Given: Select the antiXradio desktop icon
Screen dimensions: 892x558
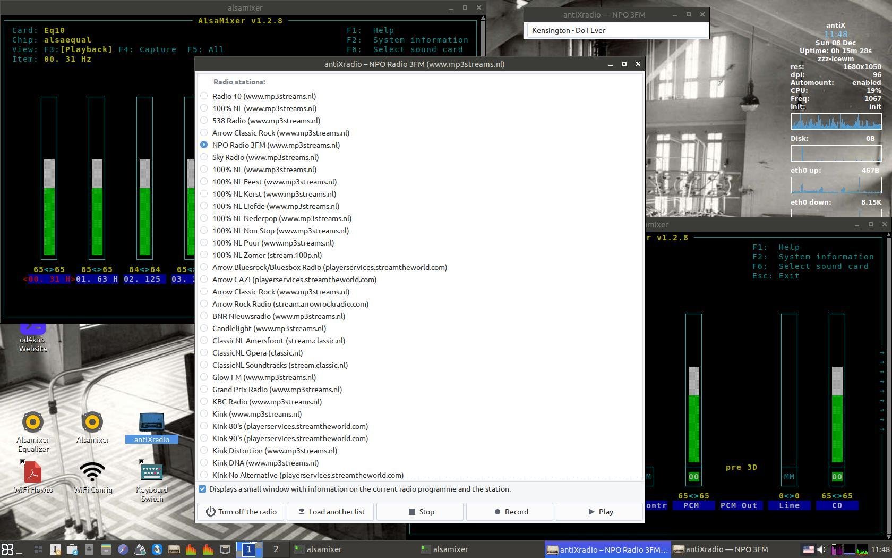Looking at the screenshot, I should pos(152,427).
